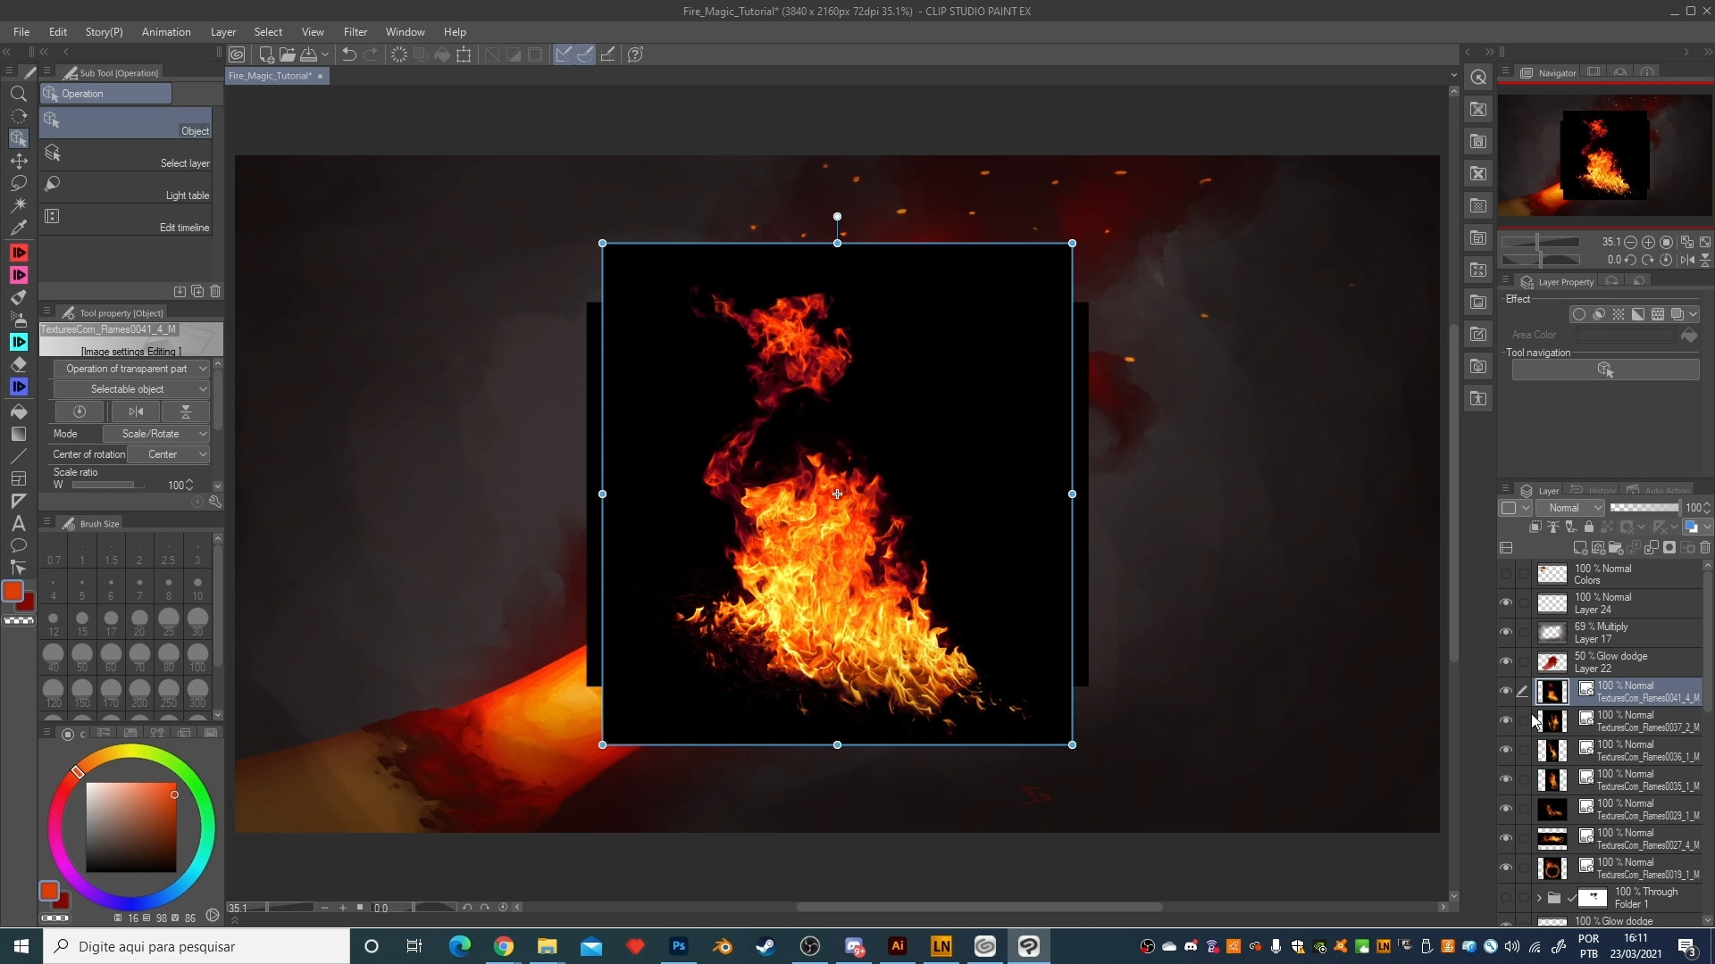Open Photoshop from the Windows taskbar
The width and height of the screenshot is (1715, 964).
pos(679,946)
